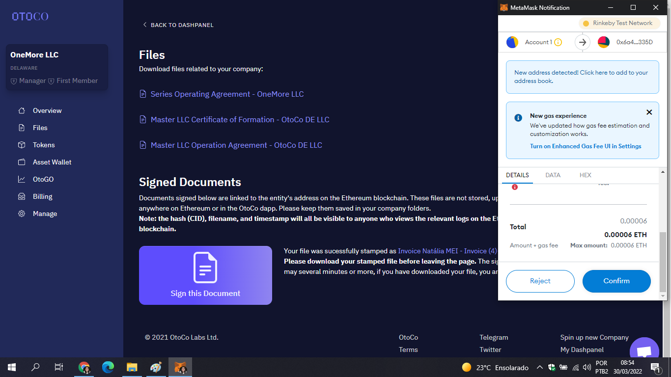Click the OtoGO chart icon
The image size is (671, 377).
point(22,179)
